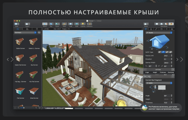Go to previous side beside Left Side
This screenshot has height=120, width=188.
click(145, 69)
